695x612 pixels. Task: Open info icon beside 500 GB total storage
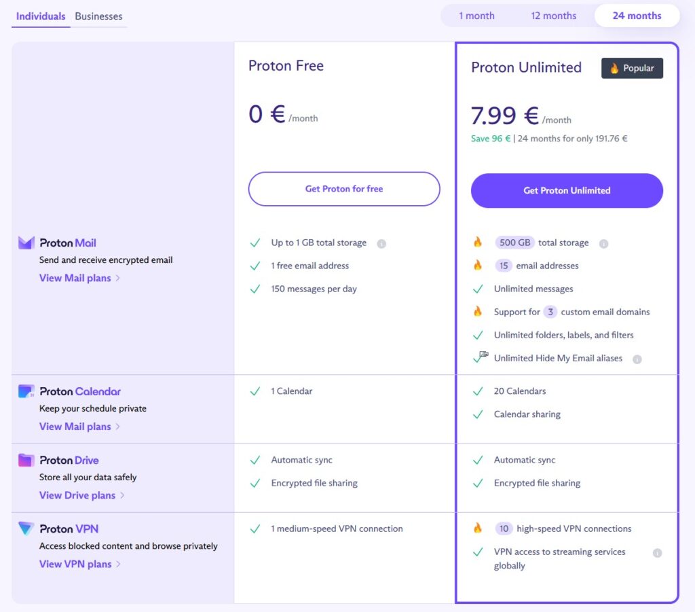(603, 243)
